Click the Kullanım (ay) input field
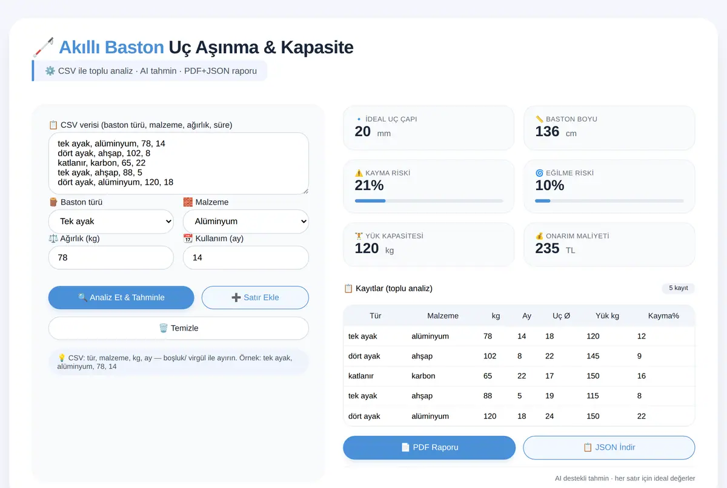The image size is (727, 488). (x=246, y=258)
